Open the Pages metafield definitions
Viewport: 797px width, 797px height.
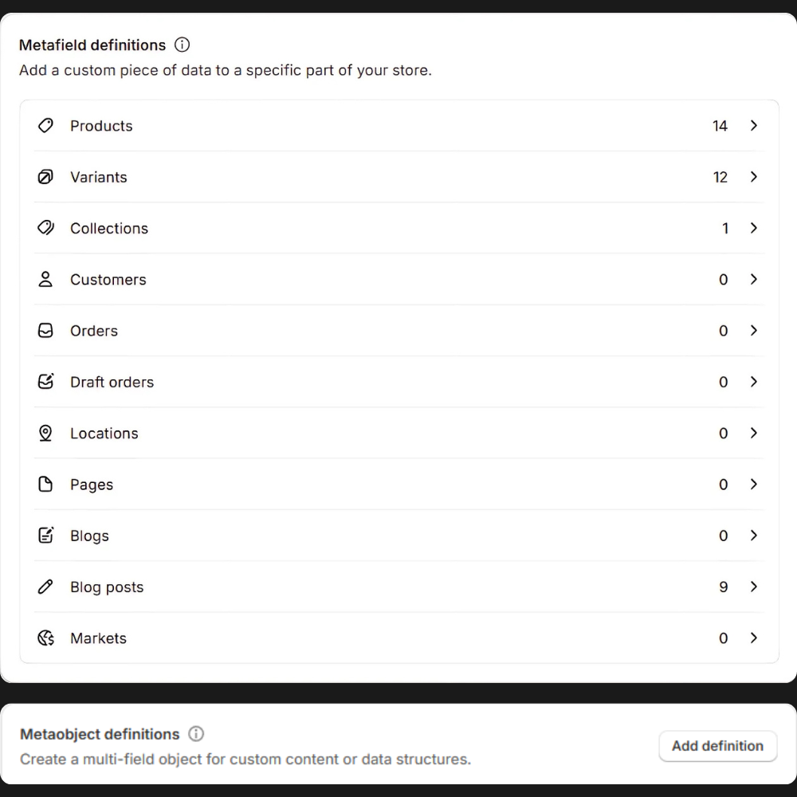tap(92, 485)
